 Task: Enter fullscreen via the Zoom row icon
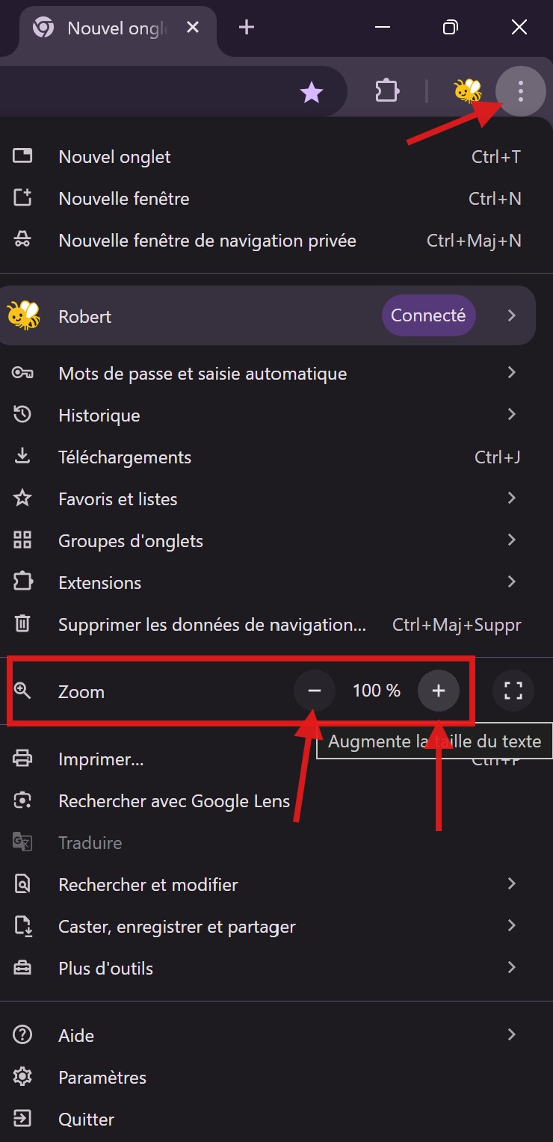[513, 691]
